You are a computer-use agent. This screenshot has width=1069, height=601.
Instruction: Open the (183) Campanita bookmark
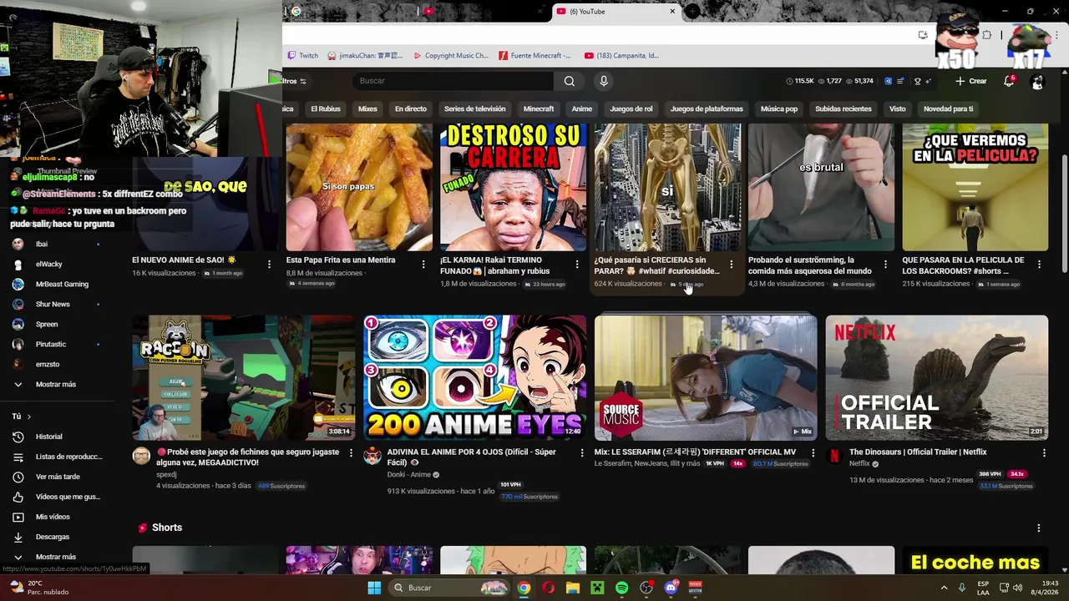coord(622,56)
